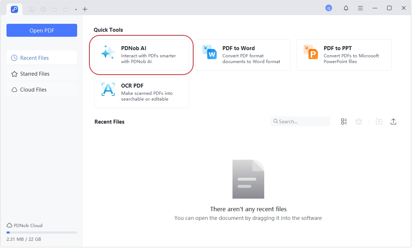Click the Open PDF button

41,30
